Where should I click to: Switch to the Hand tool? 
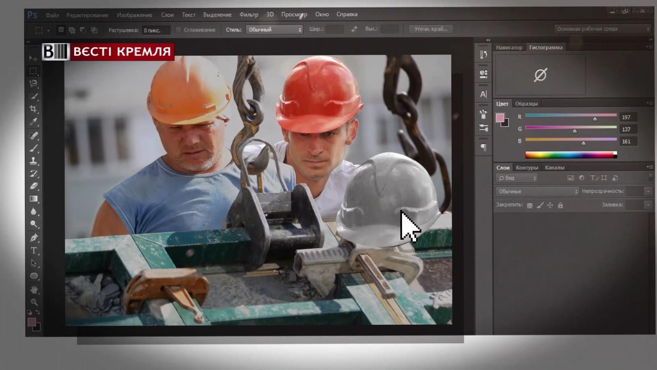34,289
